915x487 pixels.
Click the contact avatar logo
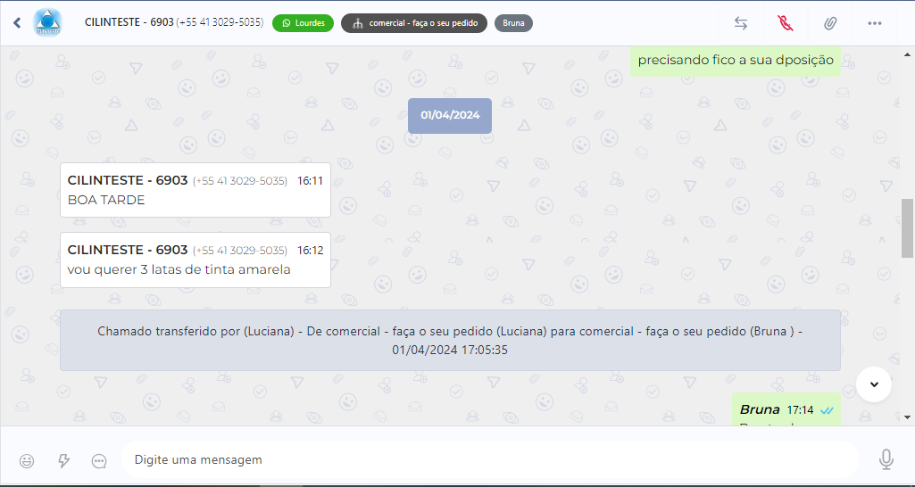pos(46,23)
